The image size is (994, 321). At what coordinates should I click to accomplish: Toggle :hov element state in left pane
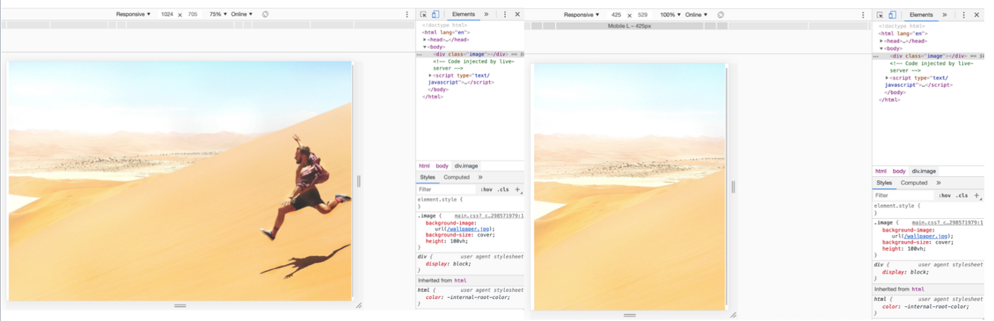coord(486,190)
